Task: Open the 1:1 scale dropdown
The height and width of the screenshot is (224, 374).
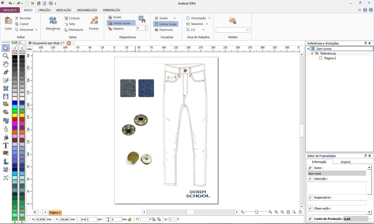Action: (203, 30)
